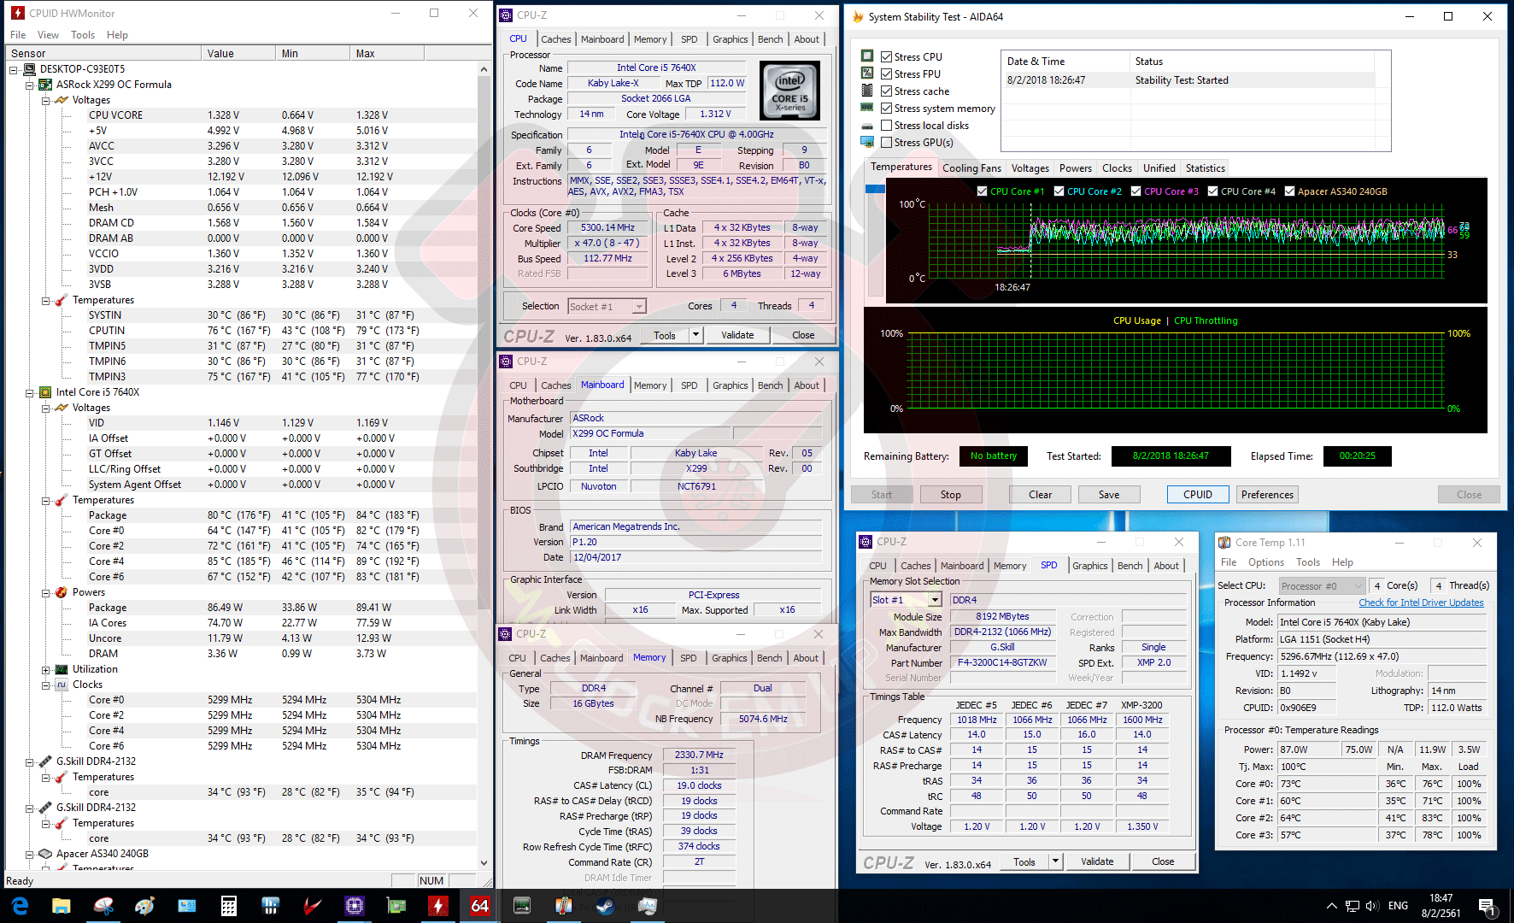Launch Steam from the taskbar

(605, 905)
